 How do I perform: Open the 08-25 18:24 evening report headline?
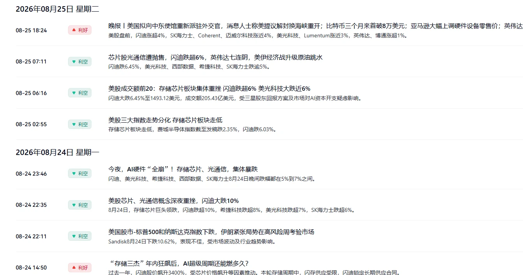point(316,26)
